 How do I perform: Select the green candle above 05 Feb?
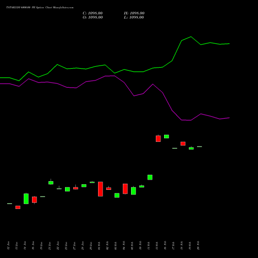tap(134, 191)
